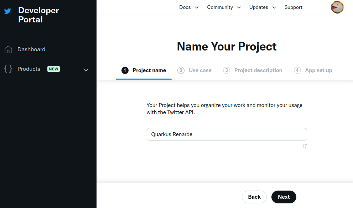Image resolution: width=353 pixels, height=208 pixels.
Task: Open the user profile avatar menu
Action: point(337,7)
